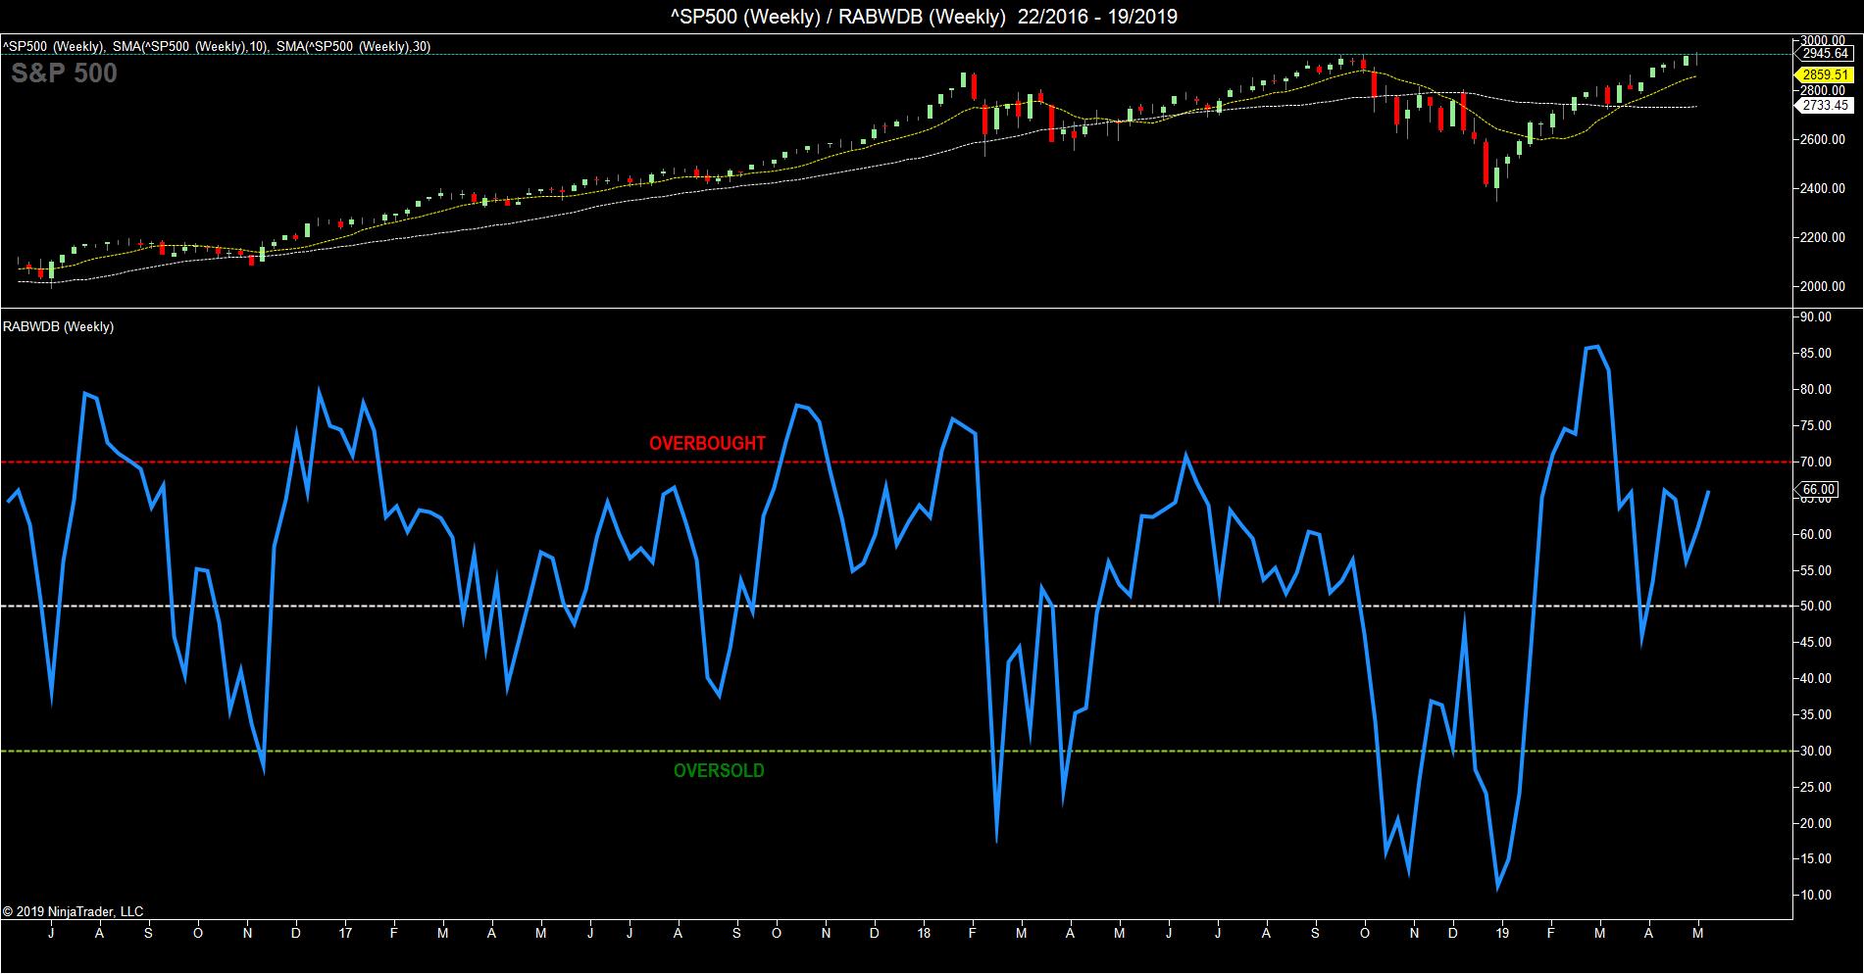This screenshot has width=1864, height=974.
Task: Click the red OVERBOUGHT label
Action: pos(707,444)
